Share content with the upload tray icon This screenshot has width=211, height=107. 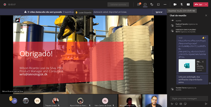[188, 4]
